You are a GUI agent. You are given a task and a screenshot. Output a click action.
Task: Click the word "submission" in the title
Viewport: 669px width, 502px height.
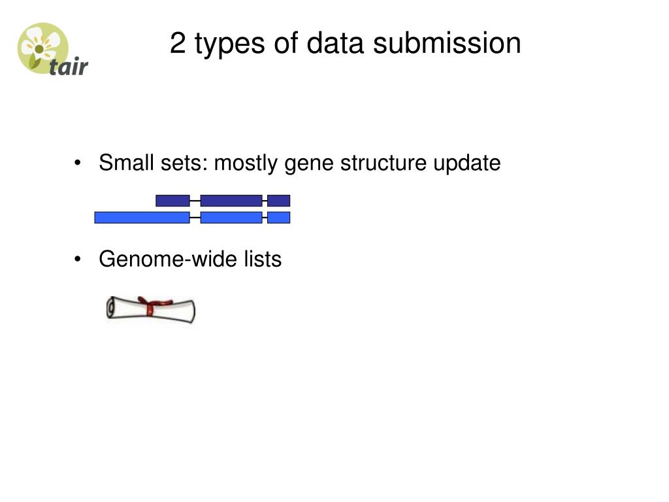448,44
